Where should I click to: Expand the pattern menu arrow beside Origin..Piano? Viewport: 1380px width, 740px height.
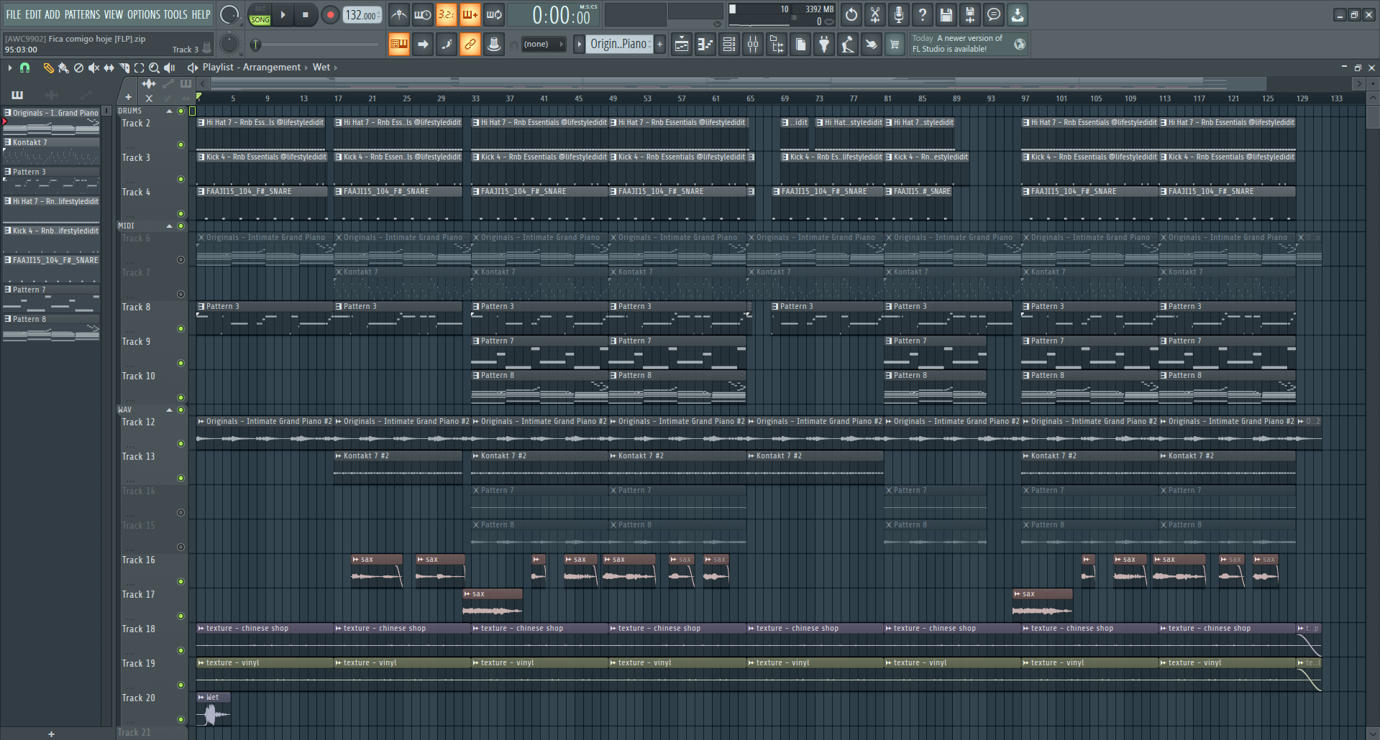point(579,45)
